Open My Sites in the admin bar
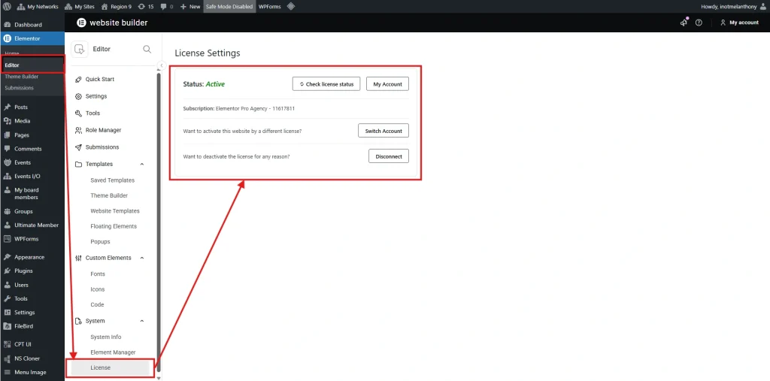 79,7
